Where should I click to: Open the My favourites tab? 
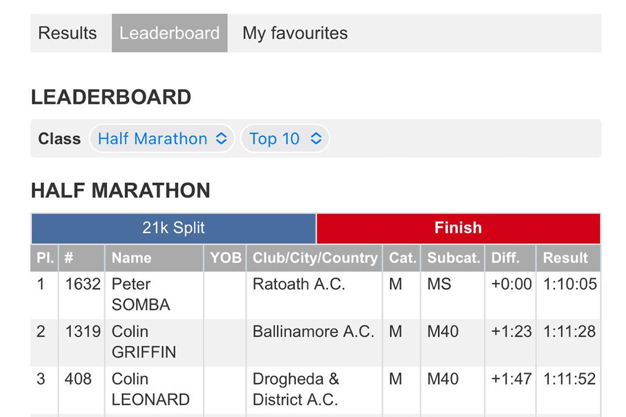[x=295, y=33]
